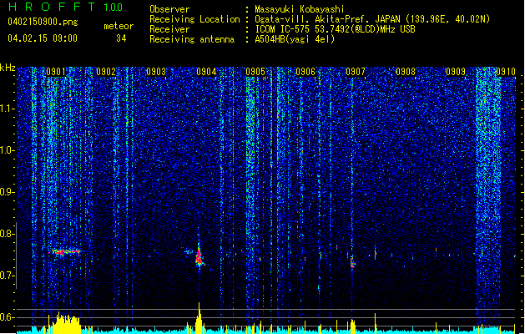Select the Ogata-vill. Akita-Pref. JAPAN location text

tap(372, 19)
